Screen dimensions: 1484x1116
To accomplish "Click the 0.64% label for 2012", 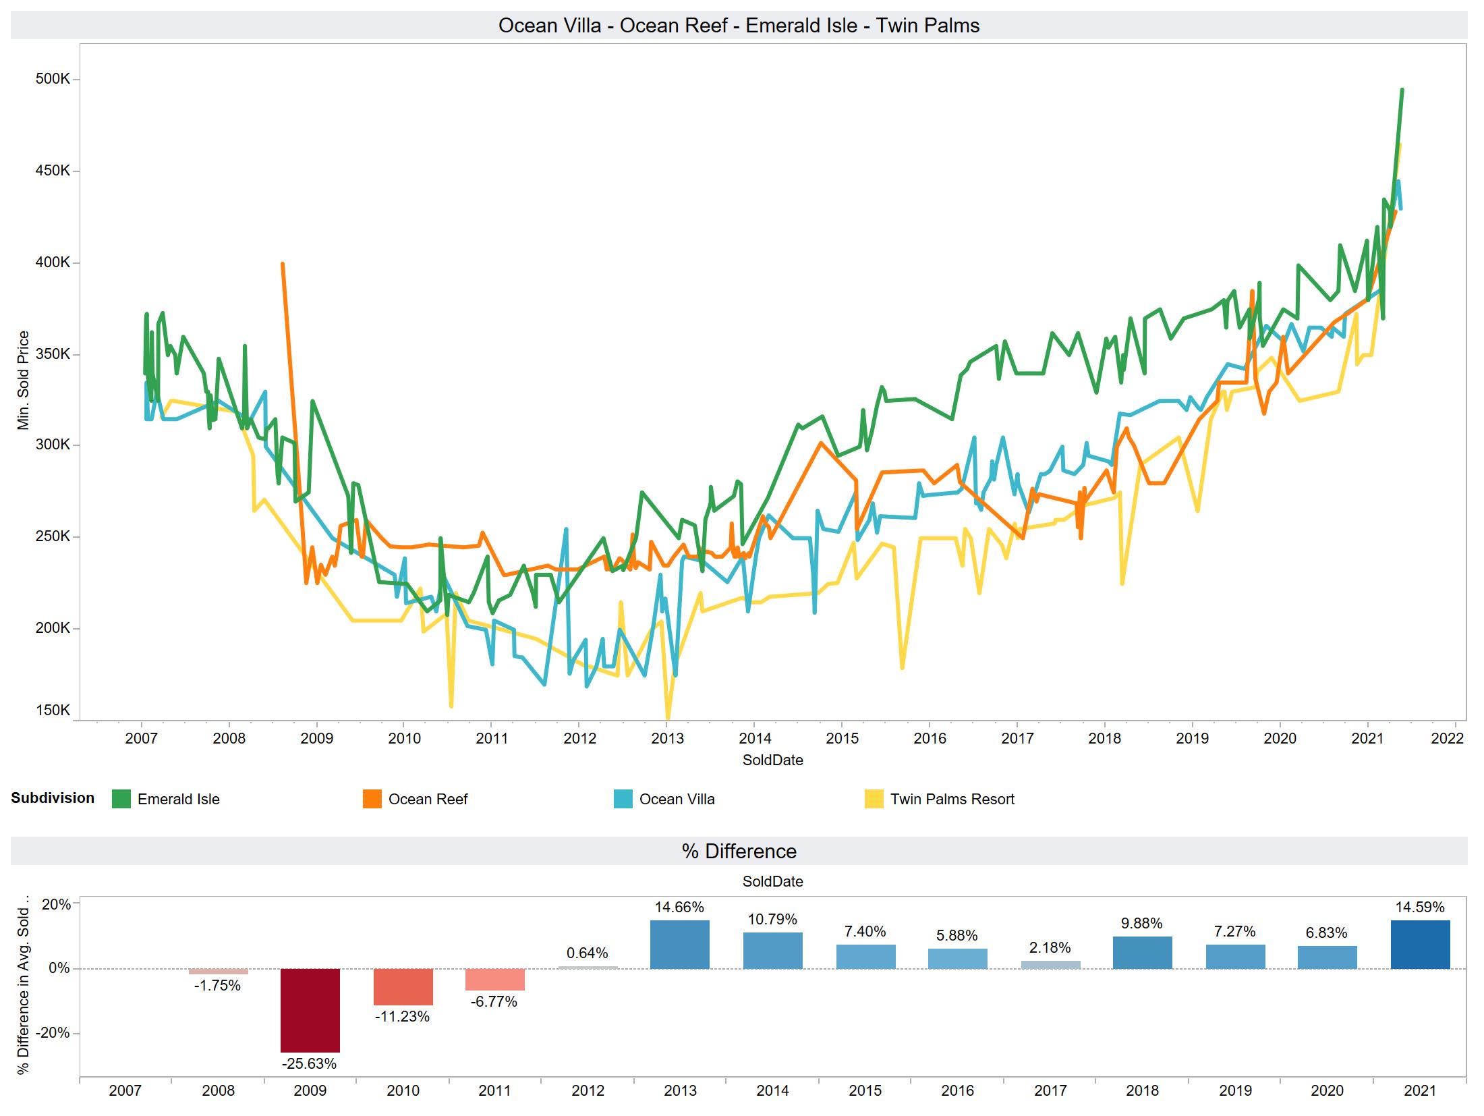I will coord(588,953).
